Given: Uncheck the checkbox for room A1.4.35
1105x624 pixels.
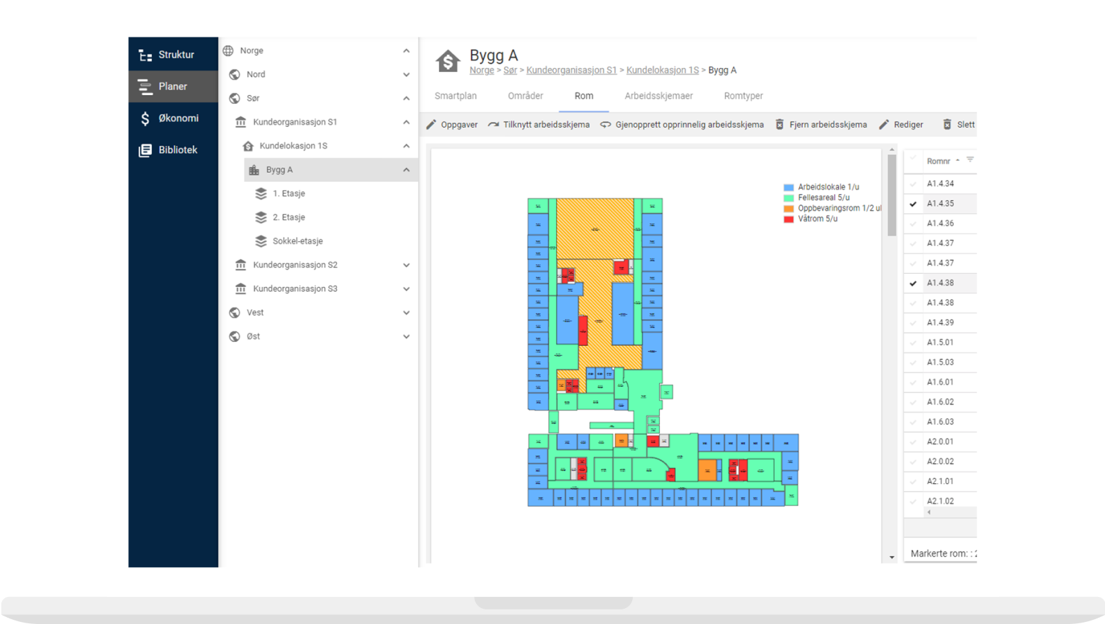Looking at the screenshot, I should pyautogui.click(x=913, y=204).
